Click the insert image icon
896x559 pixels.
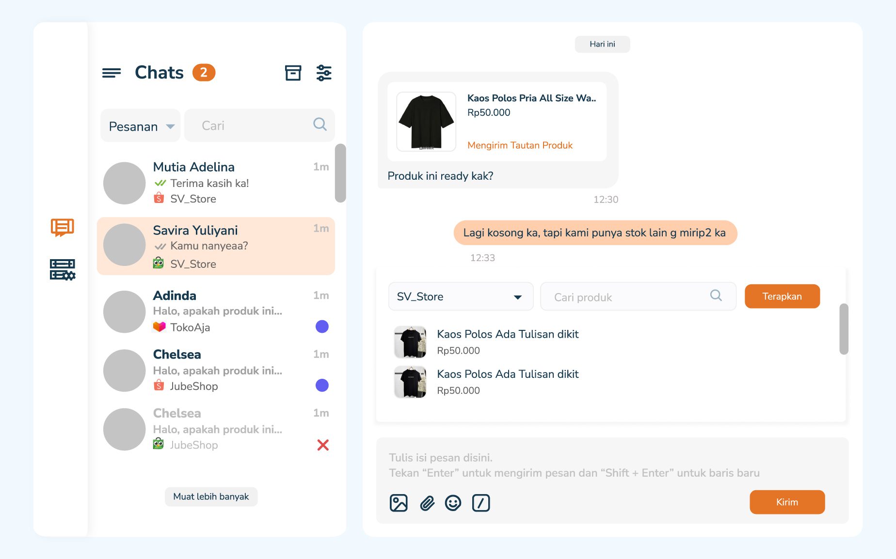tap(399, 503)
